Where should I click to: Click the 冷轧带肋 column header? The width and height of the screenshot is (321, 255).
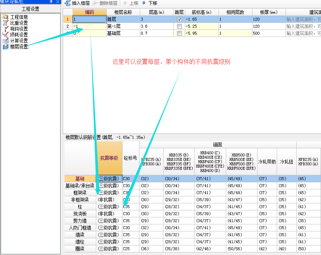[267, 162]
